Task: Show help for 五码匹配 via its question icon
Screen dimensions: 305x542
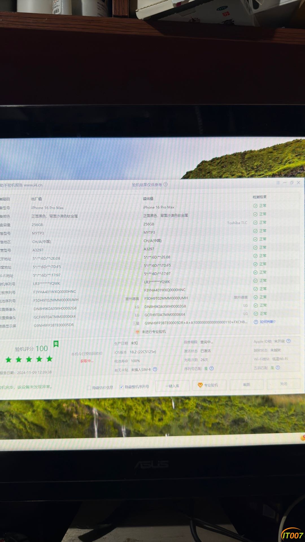Action: (x=278, y=368)
